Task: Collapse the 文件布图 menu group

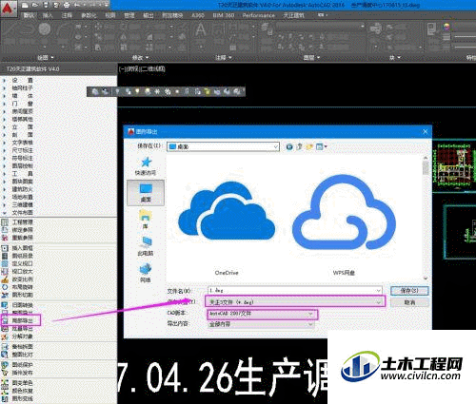Action: pos(4,213)
